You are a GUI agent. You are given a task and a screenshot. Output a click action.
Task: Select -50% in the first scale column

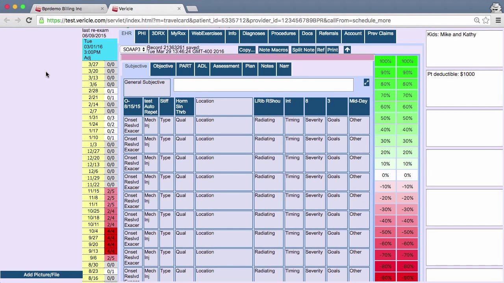click(x=385, y=232)
